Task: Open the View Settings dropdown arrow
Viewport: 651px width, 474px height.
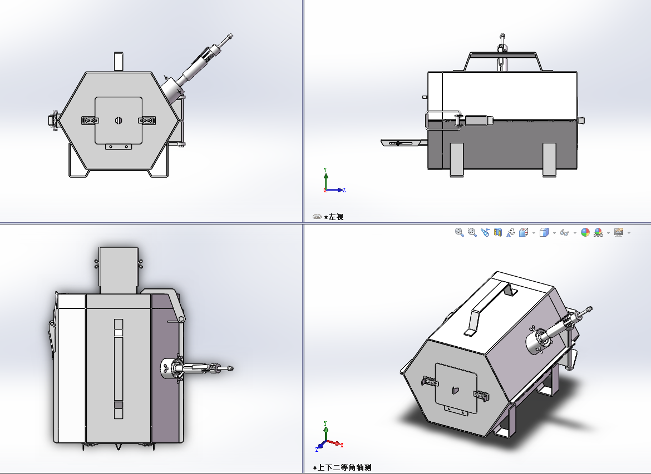Action: point(629,233)
